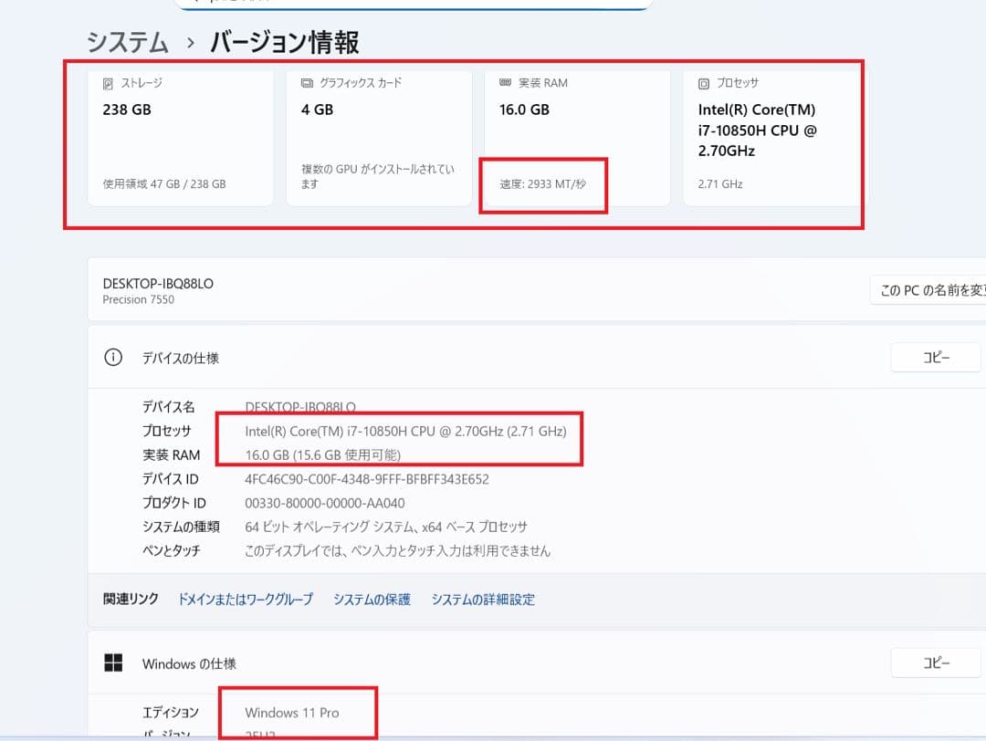Navigate back via システム breadcrumb
986x741 pixels.
point(125,42)
